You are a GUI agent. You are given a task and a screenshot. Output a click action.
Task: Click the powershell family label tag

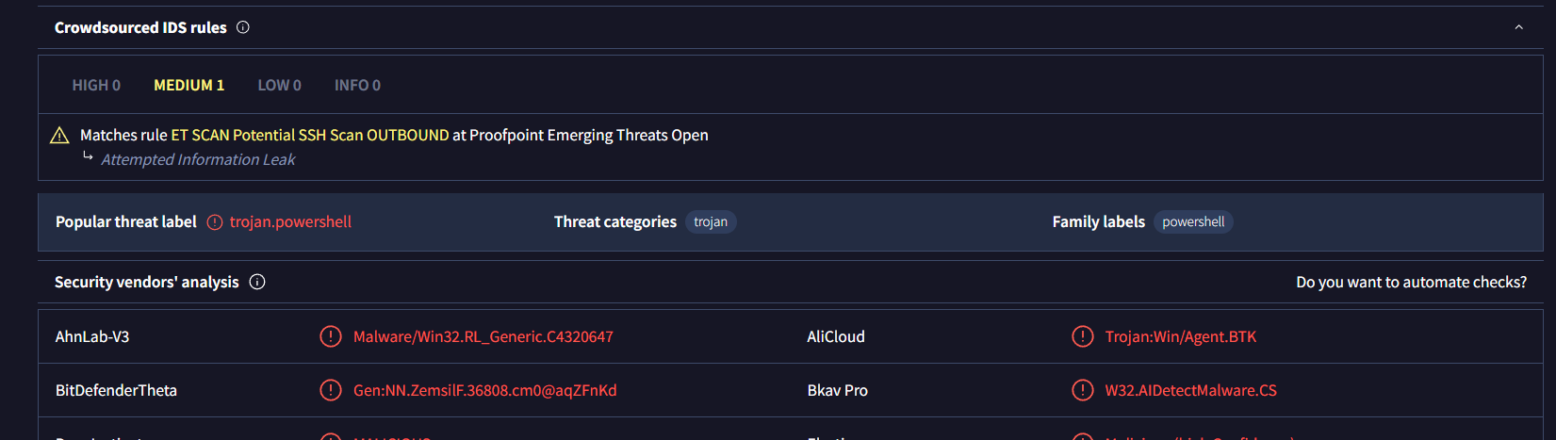click(1193, 221)
